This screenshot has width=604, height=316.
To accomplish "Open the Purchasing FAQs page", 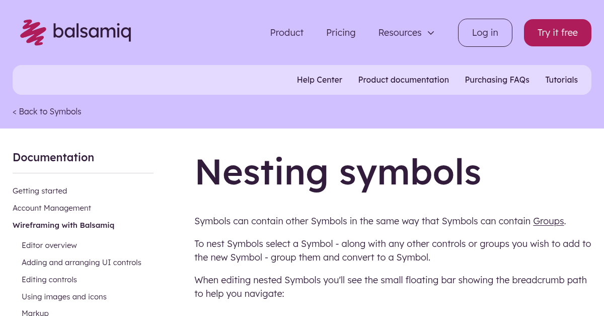I will (497, 80).
